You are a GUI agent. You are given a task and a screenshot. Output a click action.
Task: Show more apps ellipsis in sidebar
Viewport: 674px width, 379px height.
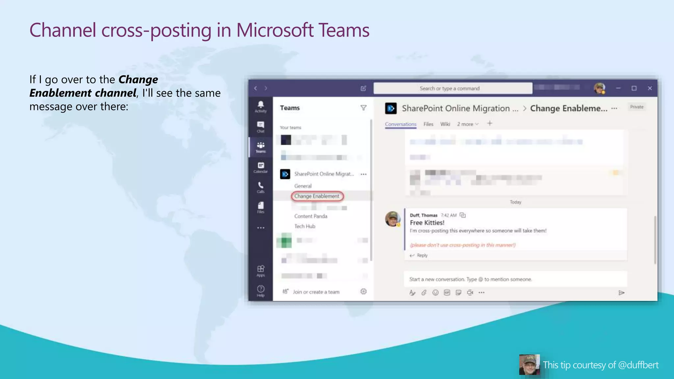pos(260,228)
